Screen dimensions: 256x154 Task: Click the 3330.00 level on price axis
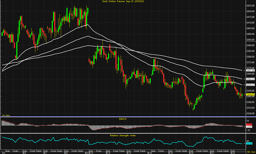(250, 113)
